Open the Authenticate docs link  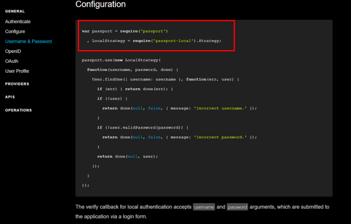(17, 22)
